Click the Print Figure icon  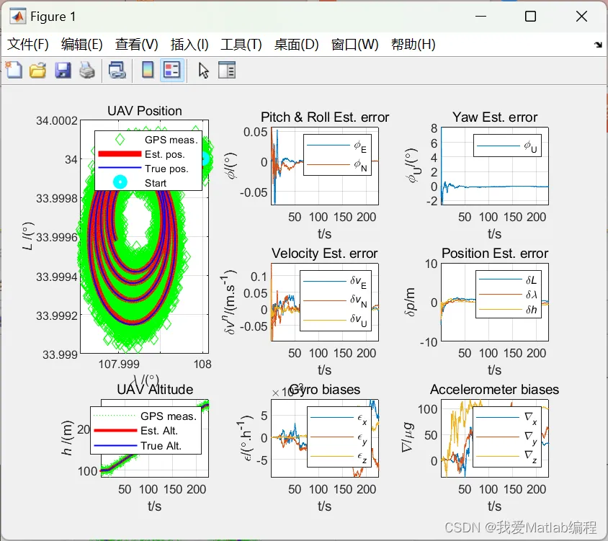pos(87,71)
